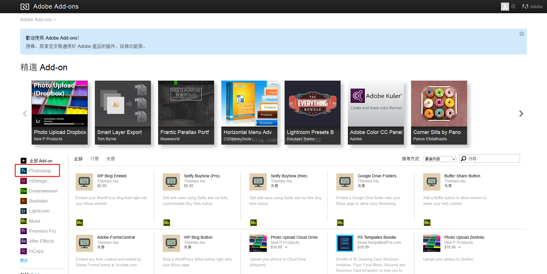This screenshot has width=547, height=274.
Task: Select the 全部 Add-on sidebar label
Action: click(41, 161)
